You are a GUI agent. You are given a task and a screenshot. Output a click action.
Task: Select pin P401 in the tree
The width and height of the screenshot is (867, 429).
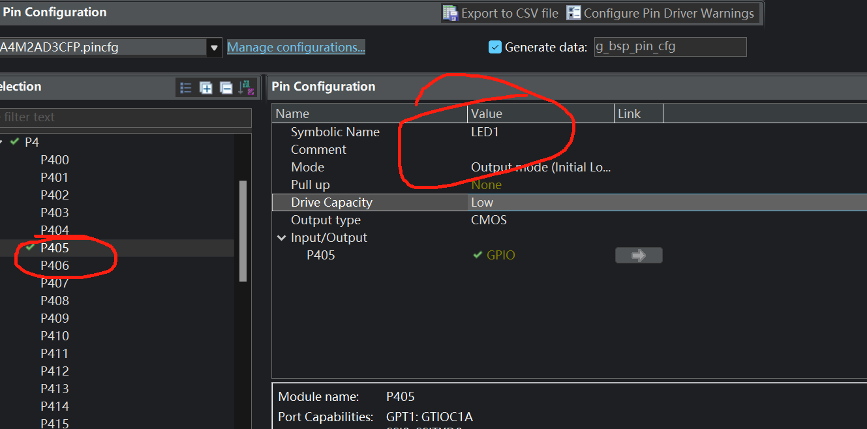55,177
